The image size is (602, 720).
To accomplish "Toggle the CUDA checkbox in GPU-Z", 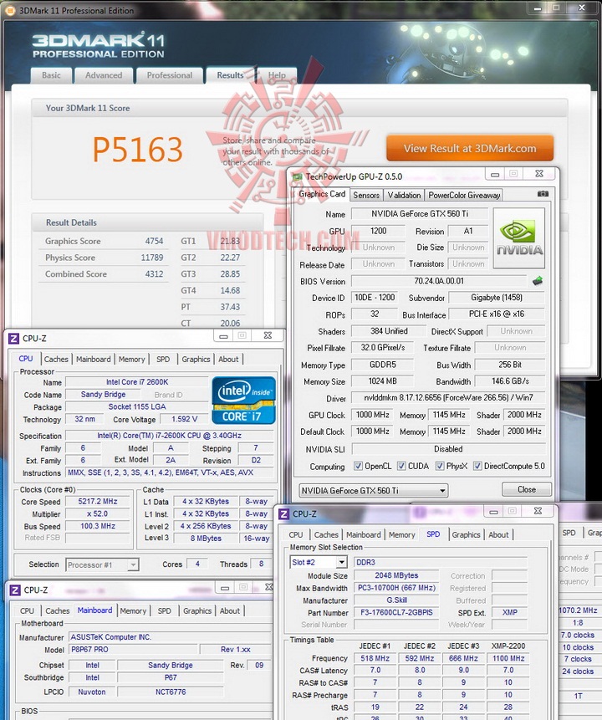I will [x=401, y=466].
